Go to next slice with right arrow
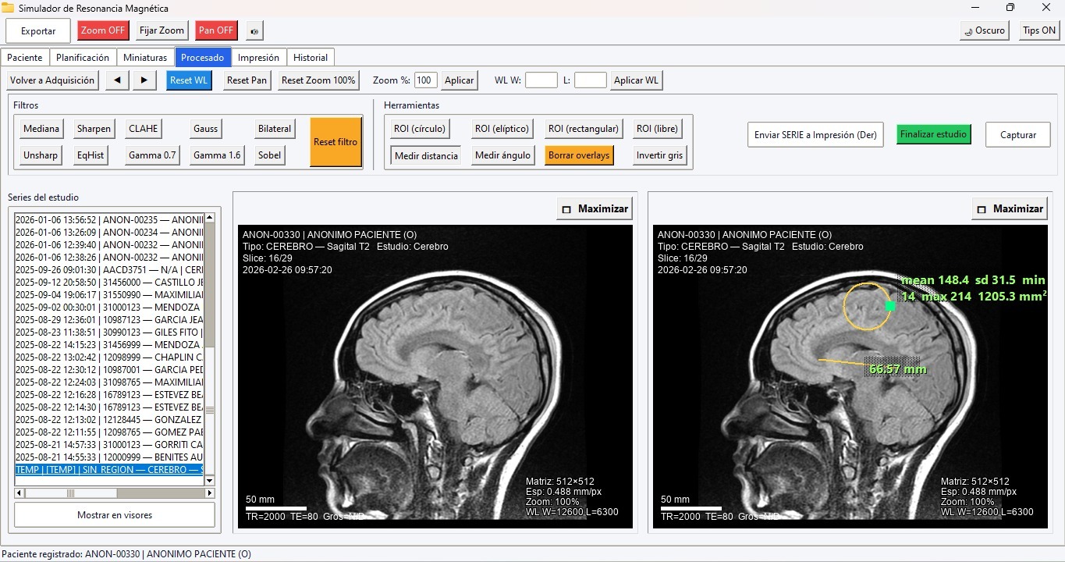This screenshot has width=1065, height=562. click(144, 80)
